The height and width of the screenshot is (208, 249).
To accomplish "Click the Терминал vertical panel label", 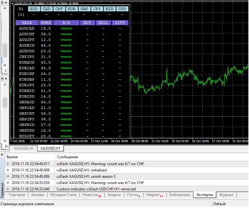I will pyautogui.click(x=2, y=190).
